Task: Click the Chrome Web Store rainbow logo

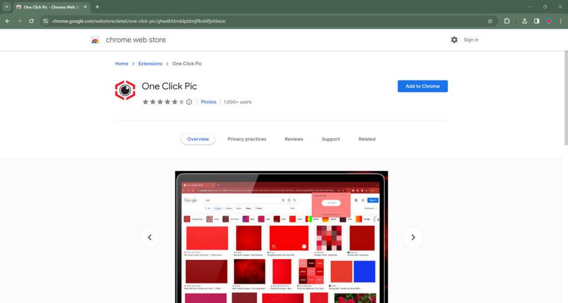Action: click(95, 40)
